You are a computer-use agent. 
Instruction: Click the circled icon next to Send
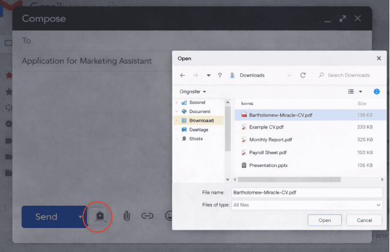click(100, 216)
